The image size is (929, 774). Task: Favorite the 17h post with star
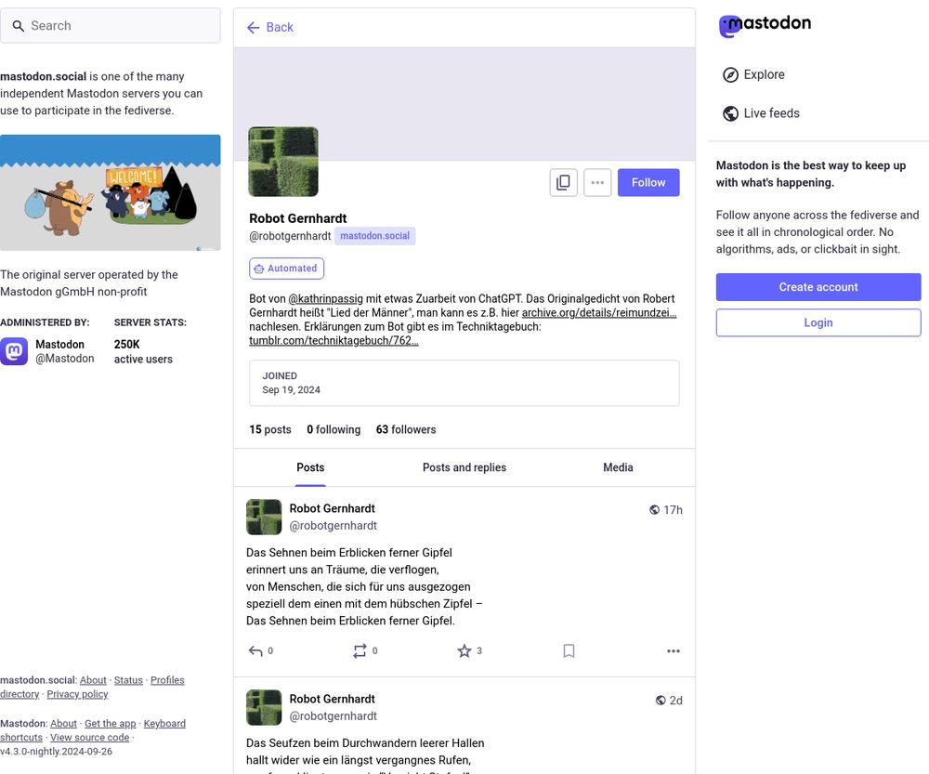tap(464, 651)
